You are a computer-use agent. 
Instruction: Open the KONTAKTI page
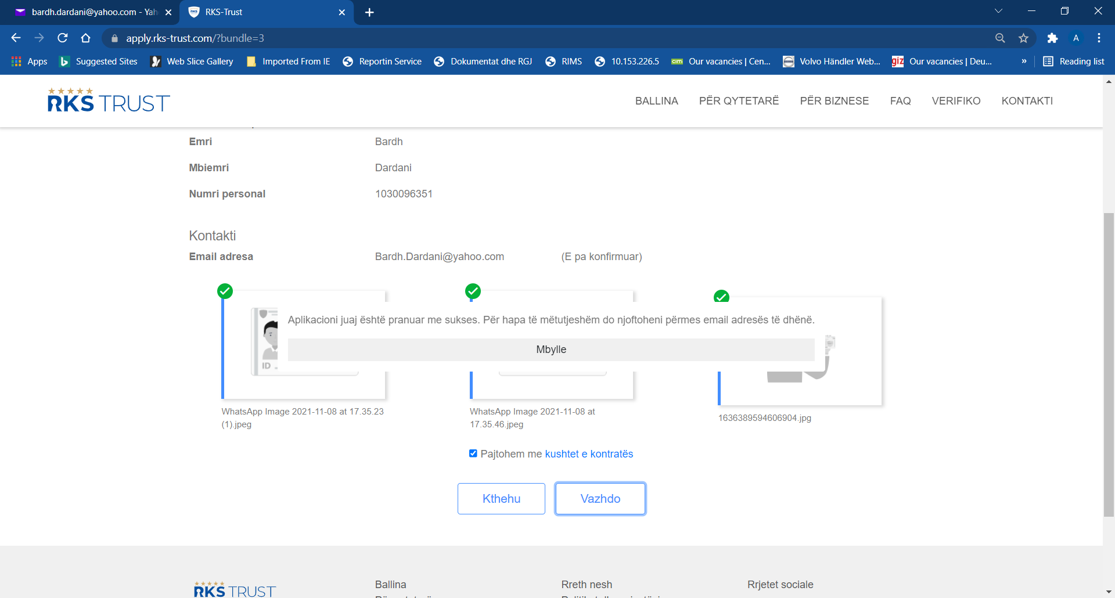pyautogui.click(x=1027, y=101)
